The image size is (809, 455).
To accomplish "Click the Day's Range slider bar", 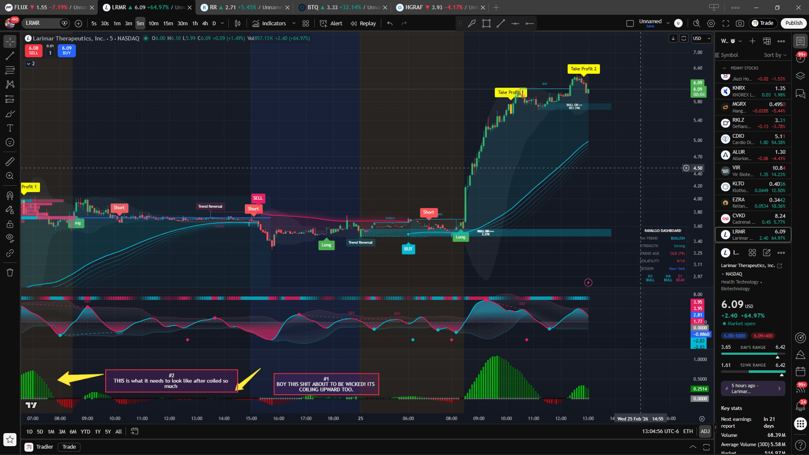I will tap(753, 354).
